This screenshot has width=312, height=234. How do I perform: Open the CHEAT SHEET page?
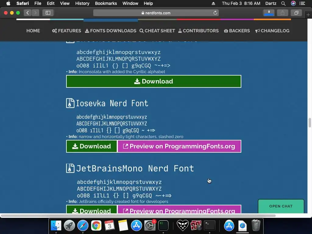click(157, 31)
